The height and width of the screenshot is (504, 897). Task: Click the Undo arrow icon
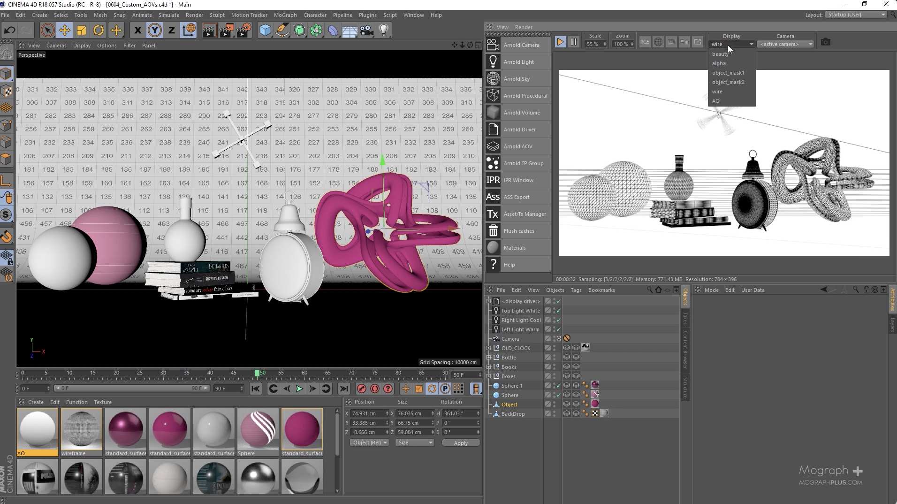pyautogui.click(x=9, y=31)
